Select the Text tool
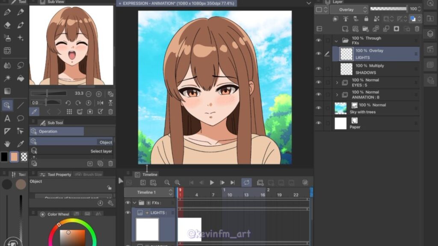 (x=7, y=118)
